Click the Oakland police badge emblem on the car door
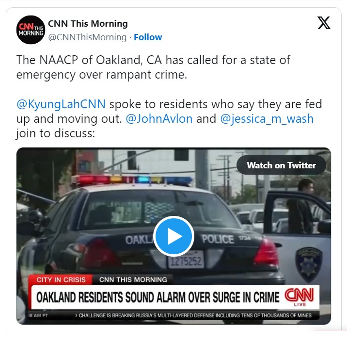The width and height of the screenshot is (347, 344). coord(309,264)
